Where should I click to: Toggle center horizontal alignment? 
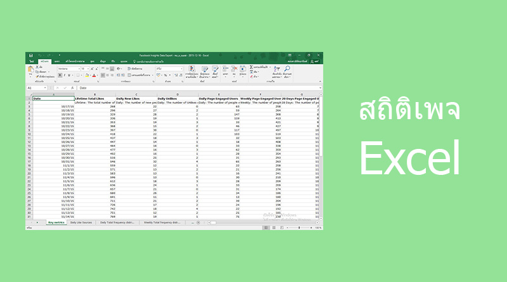coord(107,75)
